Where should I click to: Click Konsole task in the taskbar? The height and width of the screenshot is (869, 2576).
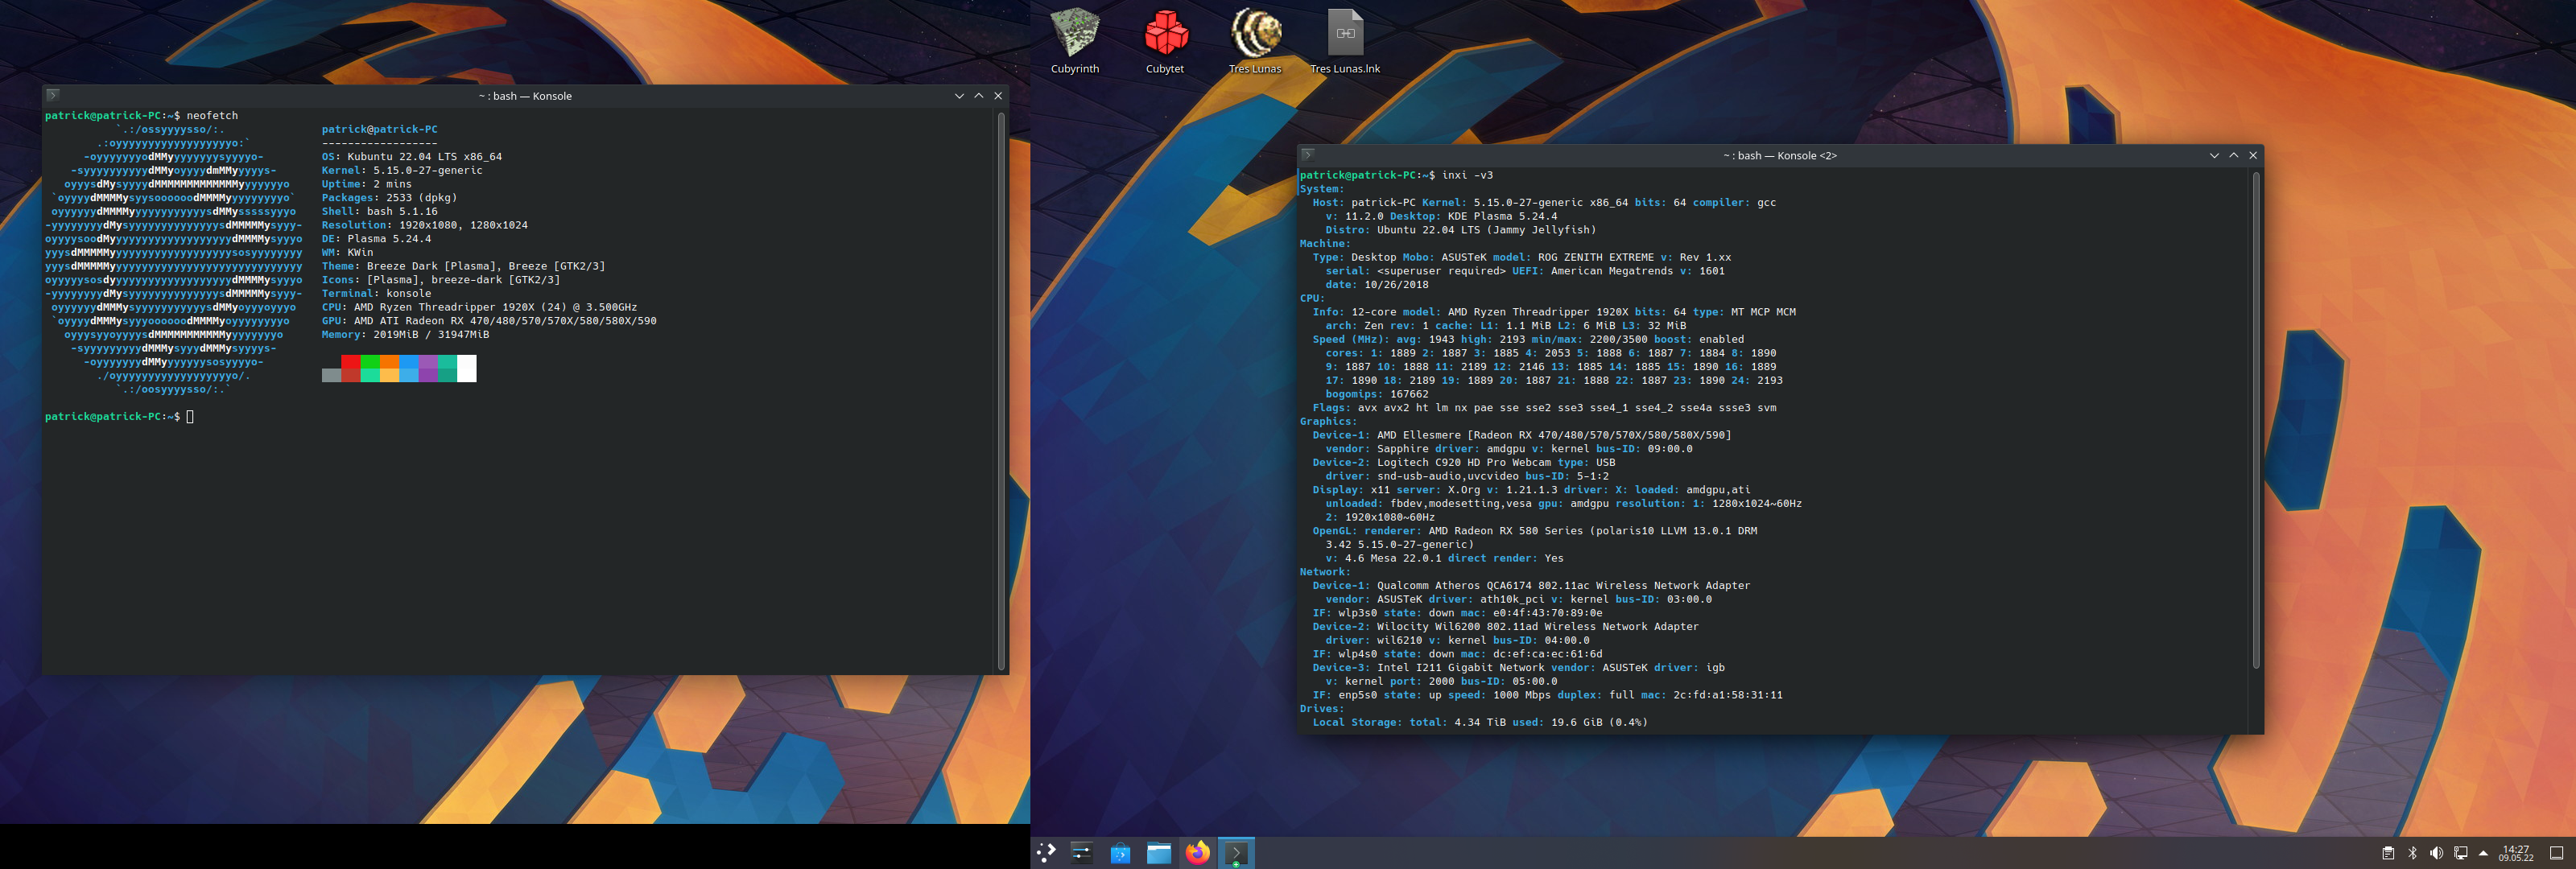1236,853
